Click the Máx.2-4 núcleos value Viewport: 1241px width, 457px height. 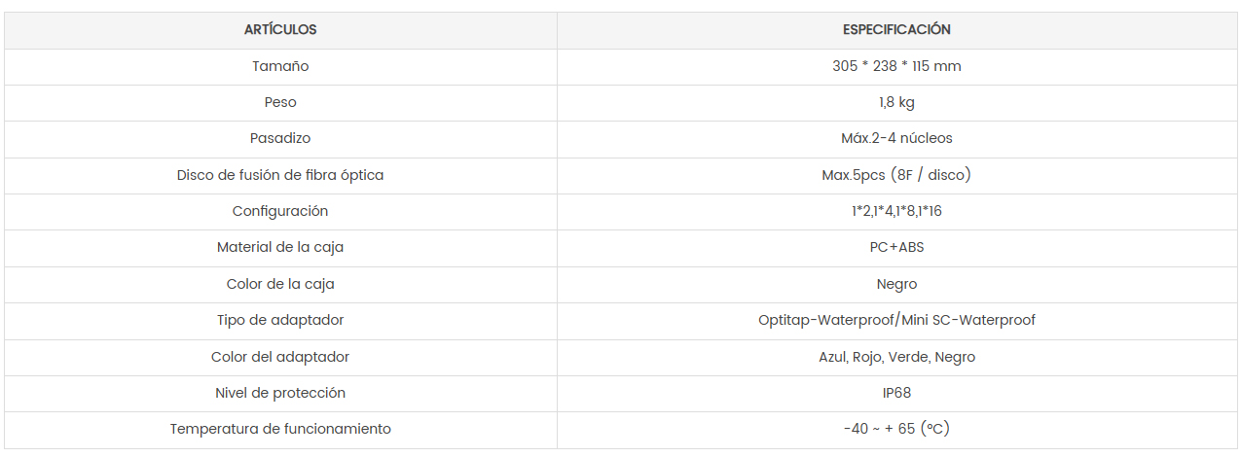(x=896, y=138)
